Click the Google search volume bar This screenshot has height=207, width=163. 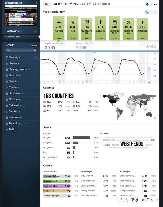(x=81, y=137)
